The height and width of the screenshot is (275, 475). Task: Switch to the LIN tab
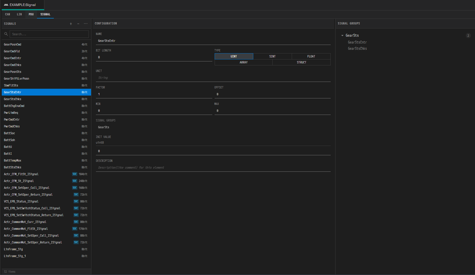[x=19, y=14]
